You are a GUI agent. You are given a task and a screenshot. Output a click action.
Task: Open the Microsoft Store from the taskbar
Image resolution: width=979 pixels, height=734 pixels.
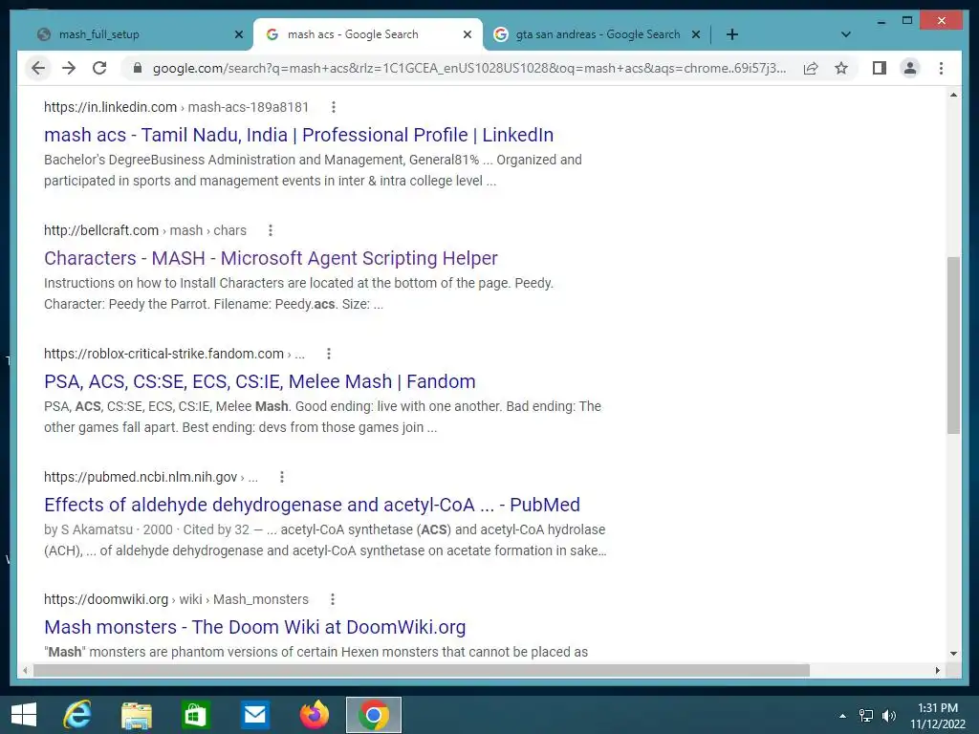pyautogui.click(x=195, y=715)
